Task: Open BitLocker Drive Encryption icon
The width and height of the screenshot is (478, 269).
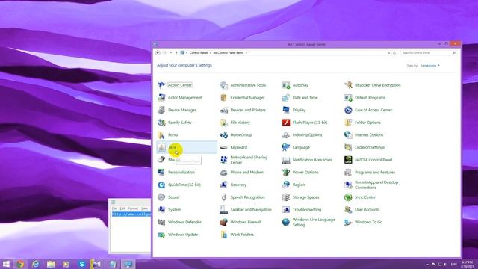Action: pyautogui.click(x=348, y=85)
